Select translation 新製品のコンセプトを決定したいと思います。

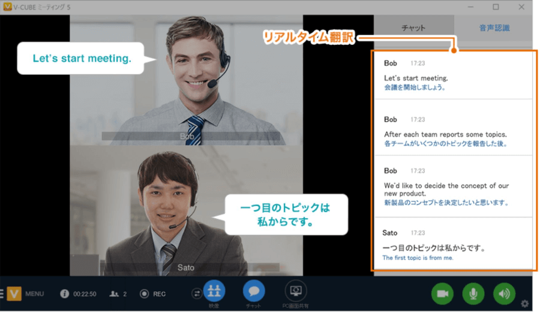click(446, 203)
